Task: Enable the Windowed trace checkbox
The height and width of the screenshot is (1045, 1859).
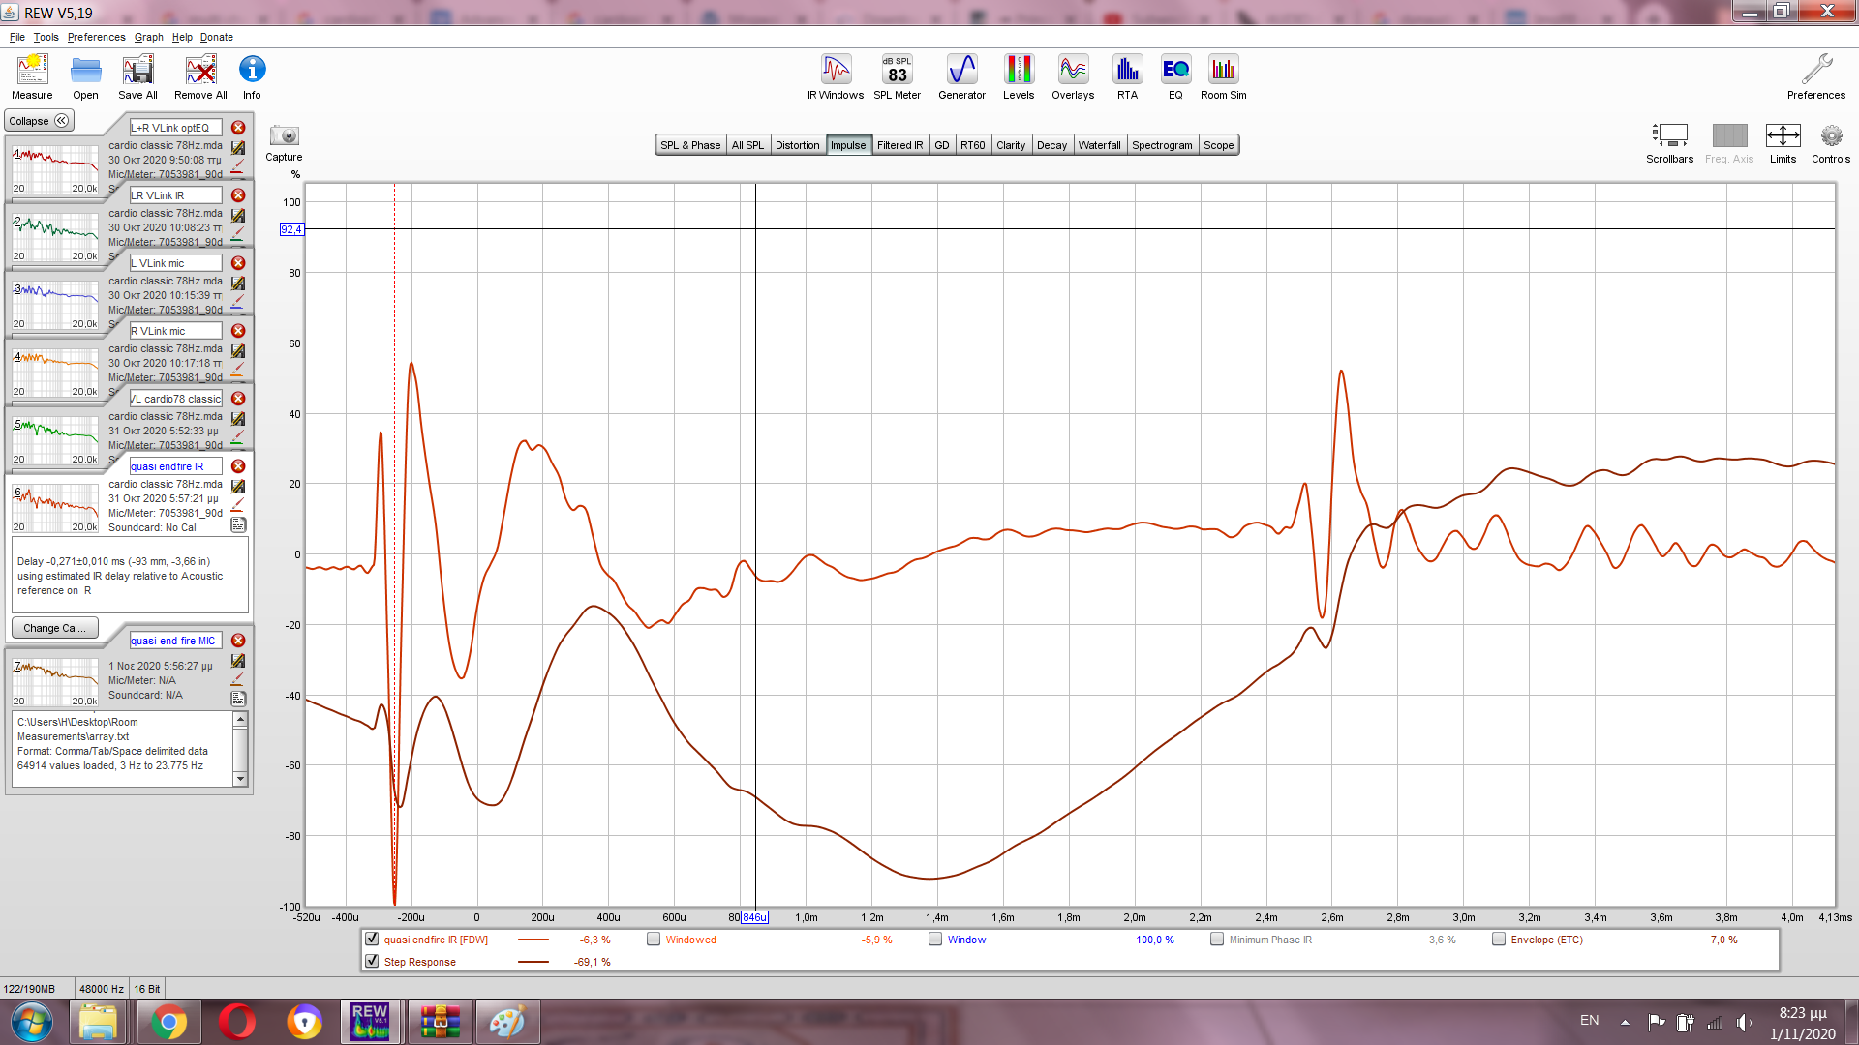Action: coord(654,939)
